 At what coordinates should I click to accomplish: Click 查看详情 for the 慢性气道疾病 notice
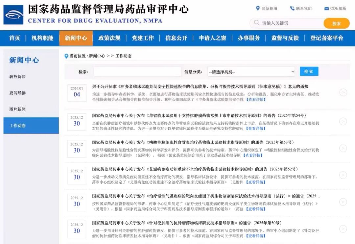click(x=256, y=209)
